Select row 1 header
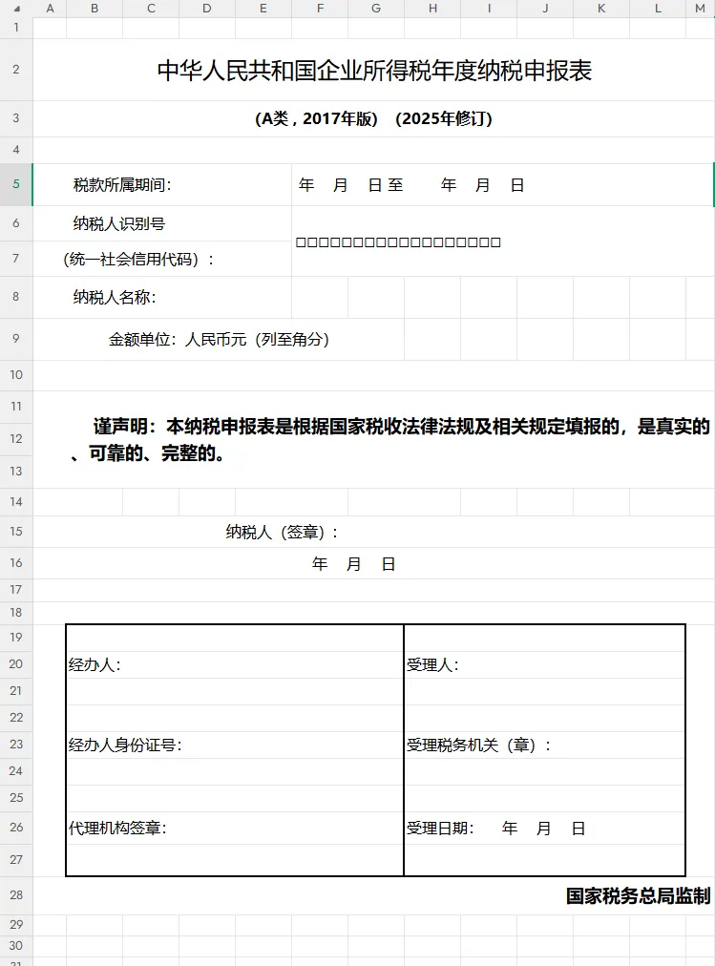 point(16,28)
